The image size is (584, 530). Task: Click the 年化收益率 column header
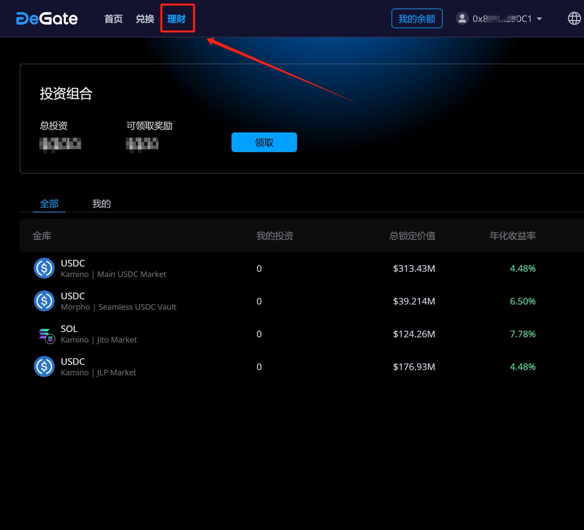pos(512,236)
